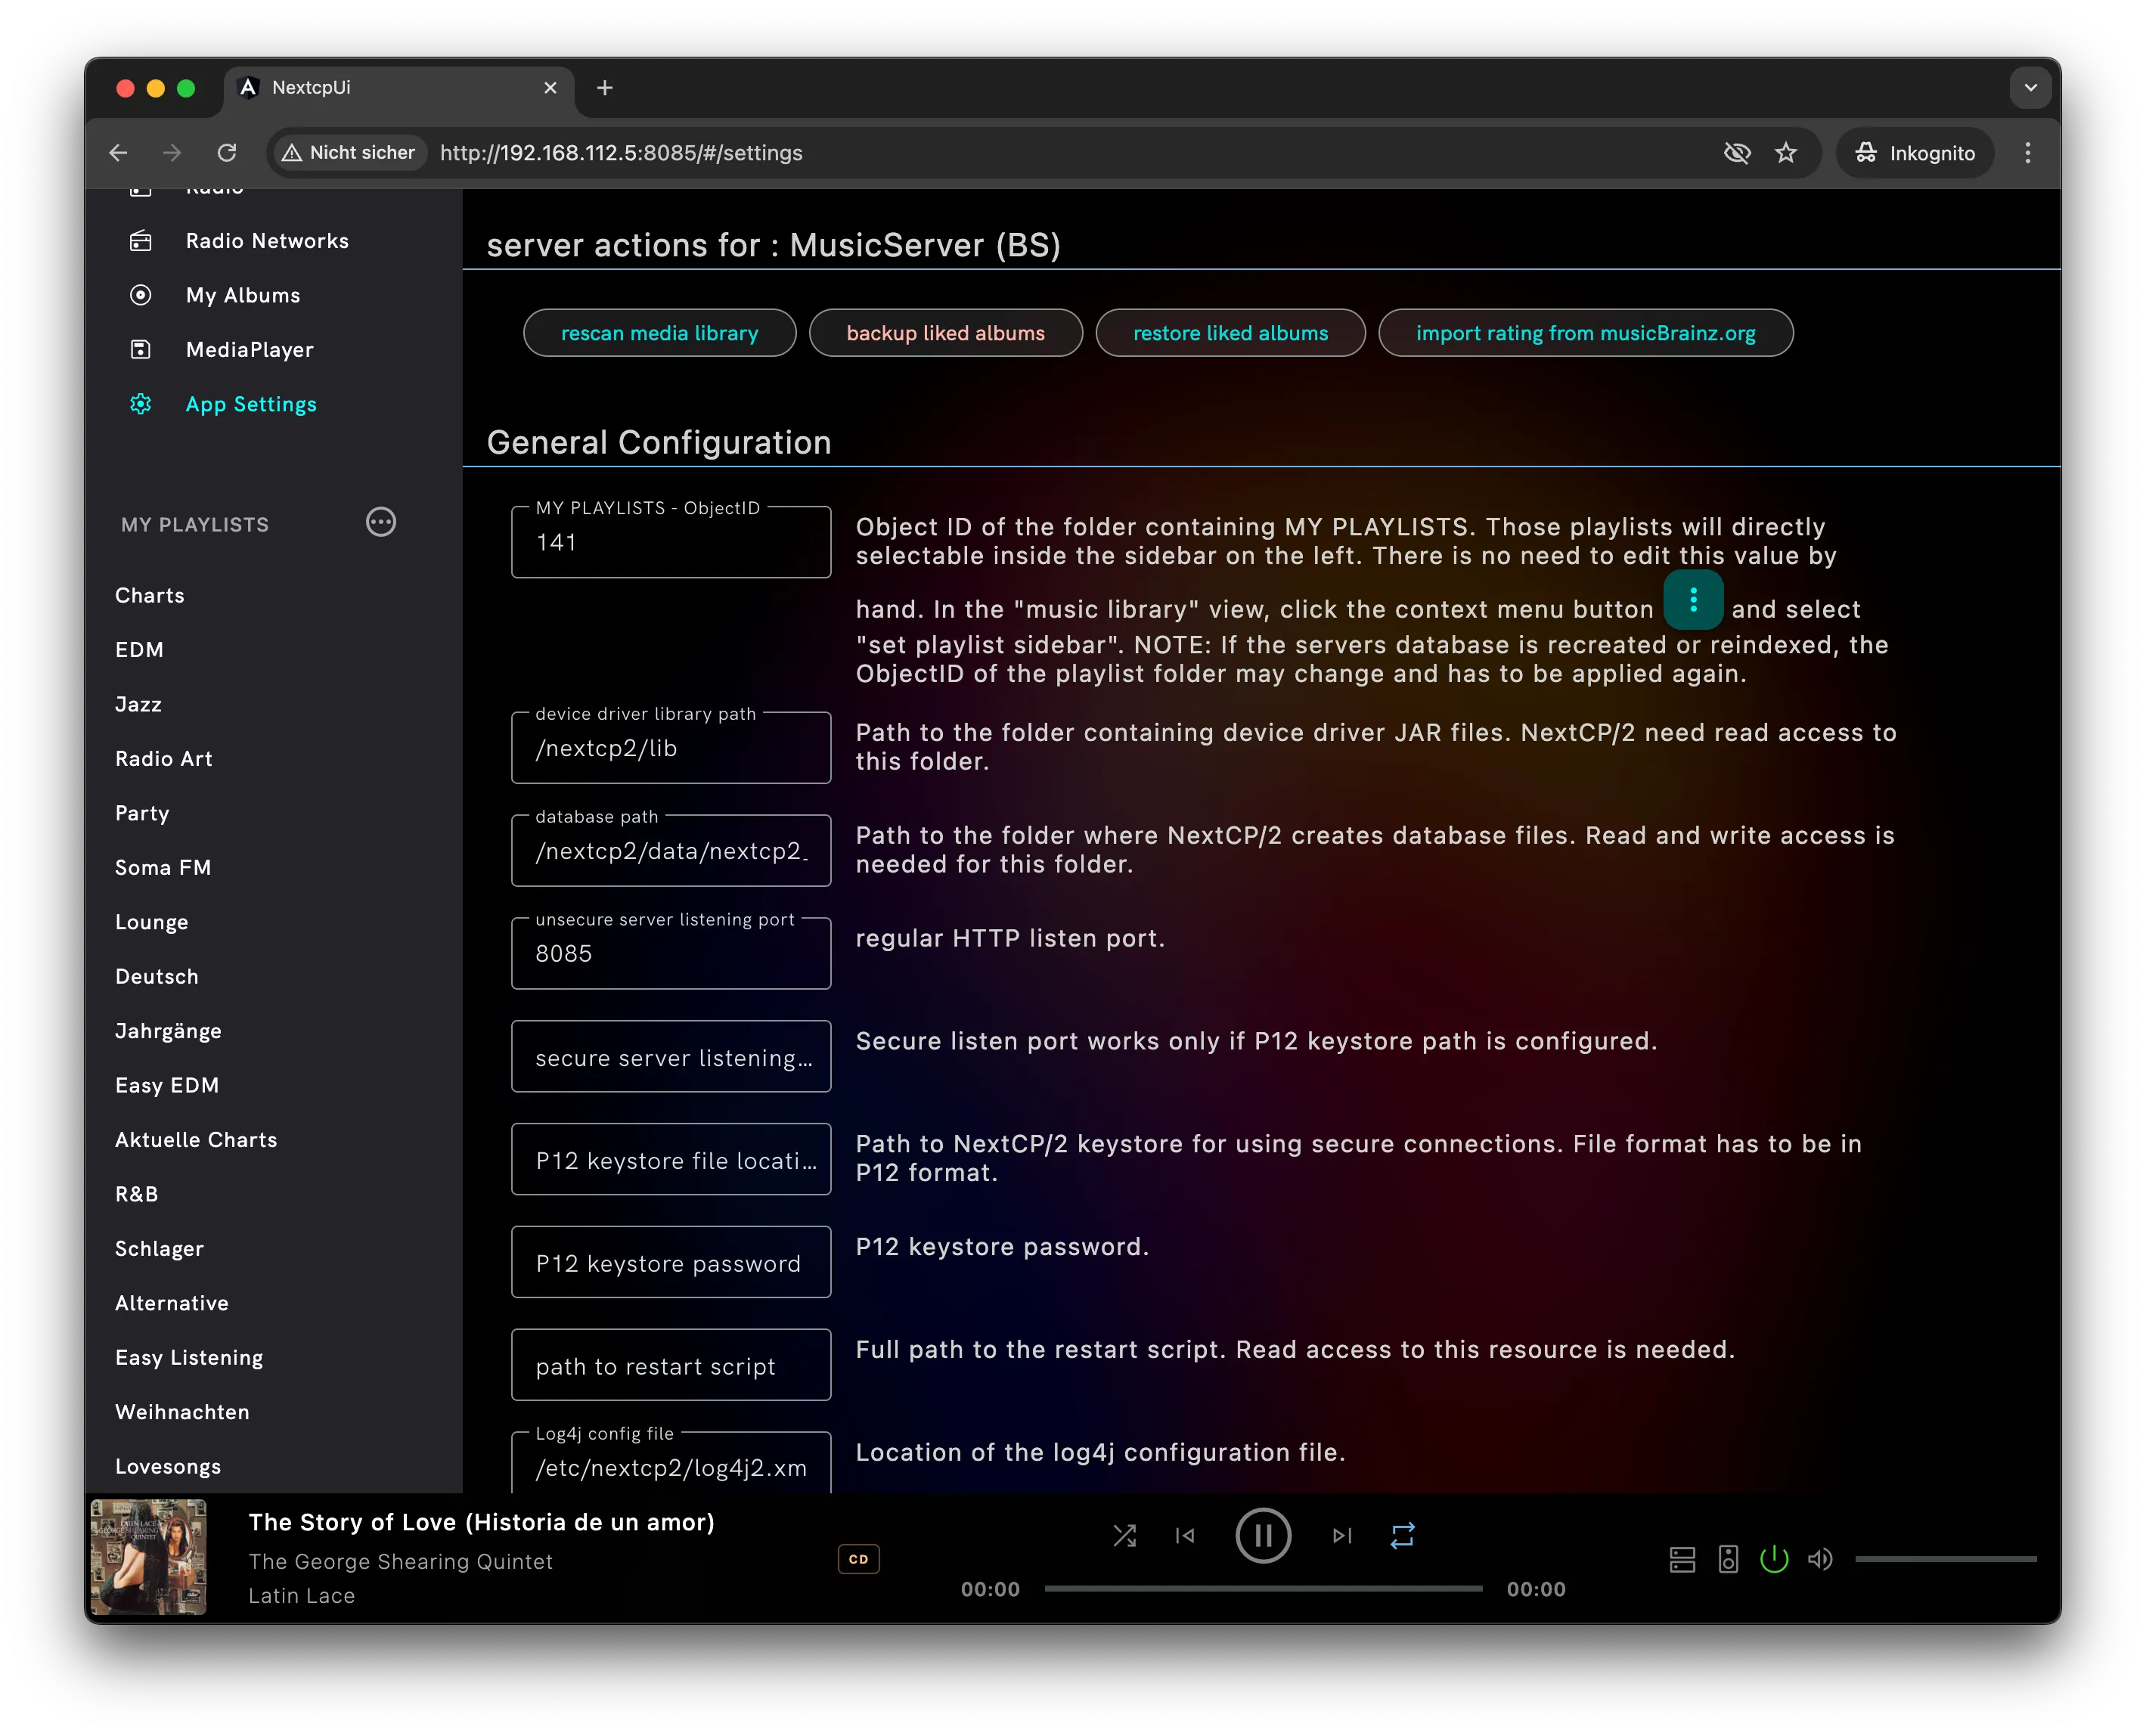Open the Soma FM playlist
The height and width of the screenshot is (1736, 2146).
click(x=163, y=868)
